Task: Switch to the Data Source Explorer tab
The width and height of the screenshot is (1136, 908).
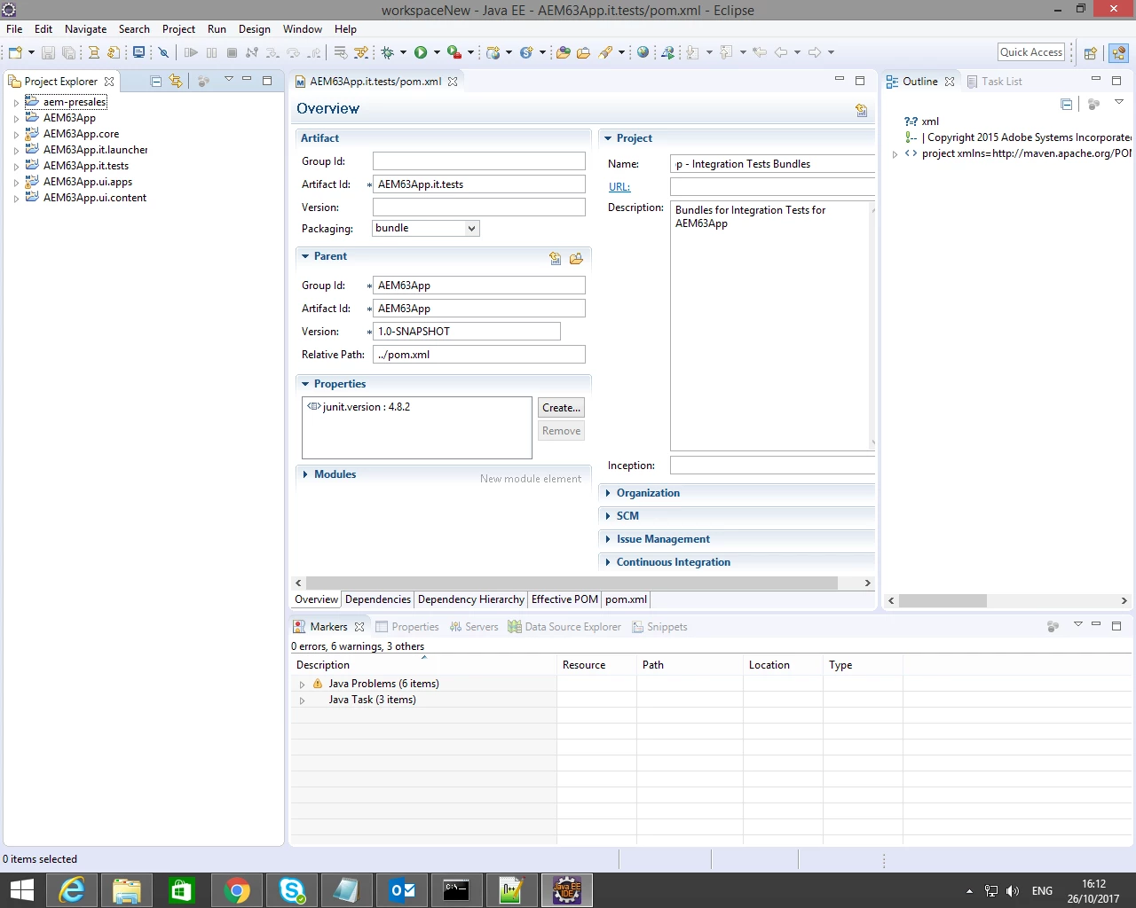Action: click(x=564, y=627)
